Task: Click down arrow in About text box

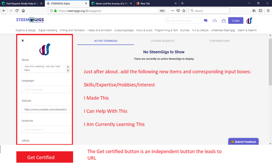Action: tap(68, 70)
